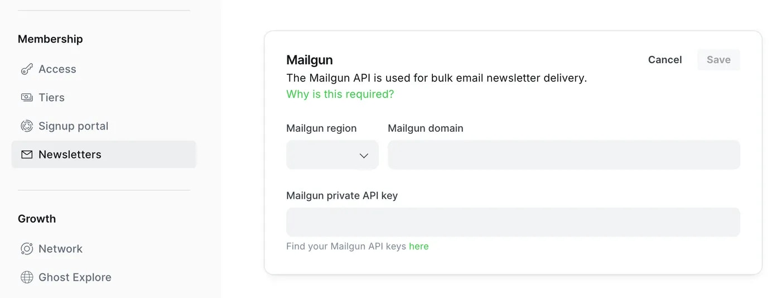Viewport: 781px width, 298px height.
Task: Focus the Mailgun private API key field
Action: pos(513,222)
